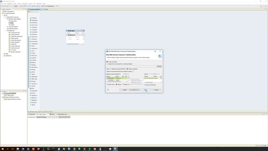268x151 pixels.
Task: Select the Lookup transformation in palette
Action: 33,60
